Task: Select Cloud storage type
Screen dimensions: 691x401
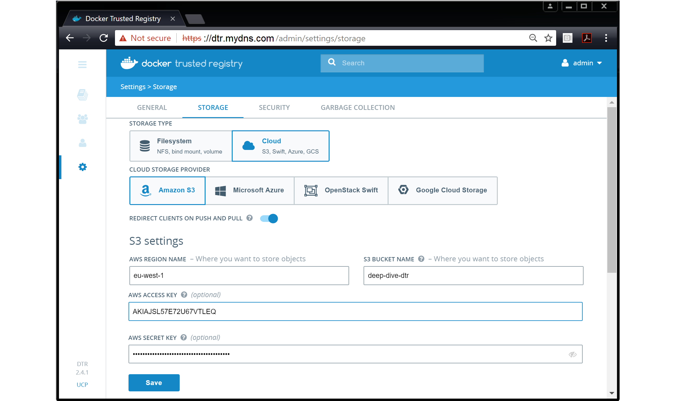Action: (x=280, y=146)
